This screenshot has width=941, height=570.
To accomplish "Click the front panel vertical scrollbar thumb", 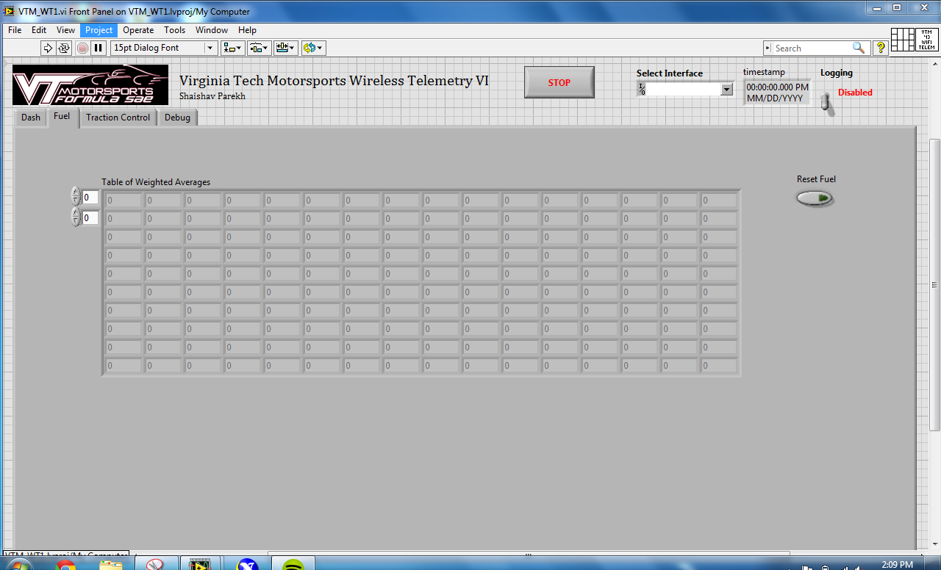I will (935, 285).
